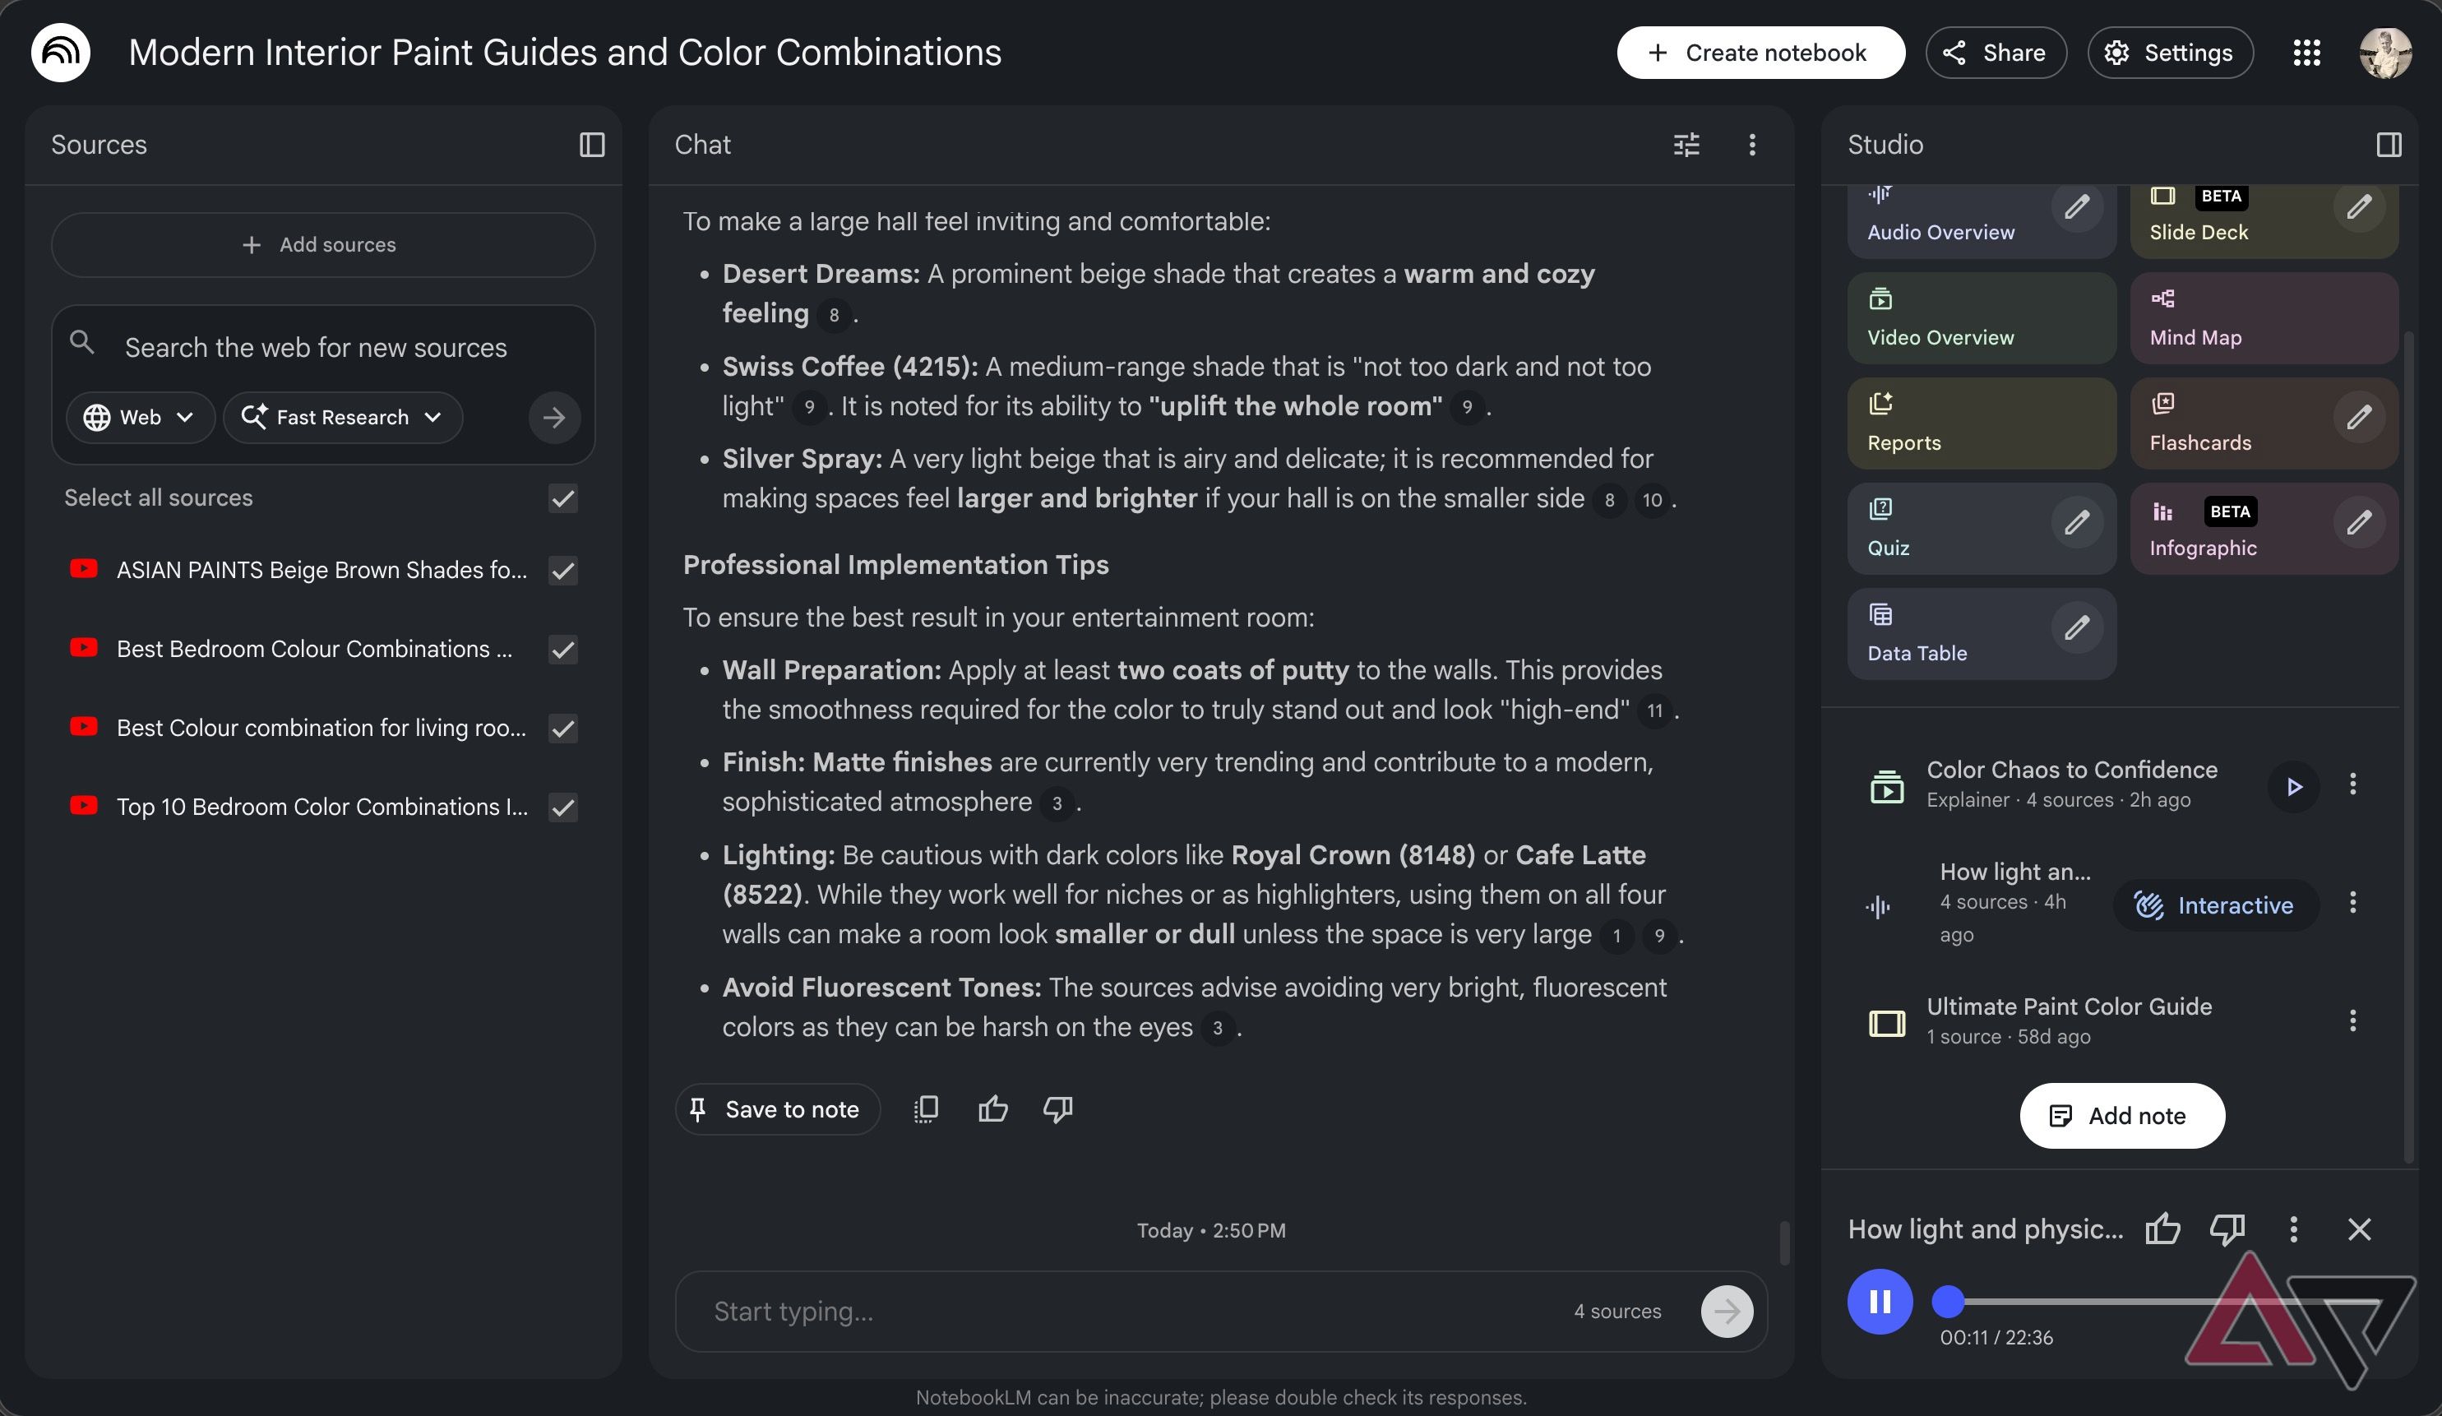Open chat configuration sliders icon
2442x1416 pixels.
point(1686,145)
